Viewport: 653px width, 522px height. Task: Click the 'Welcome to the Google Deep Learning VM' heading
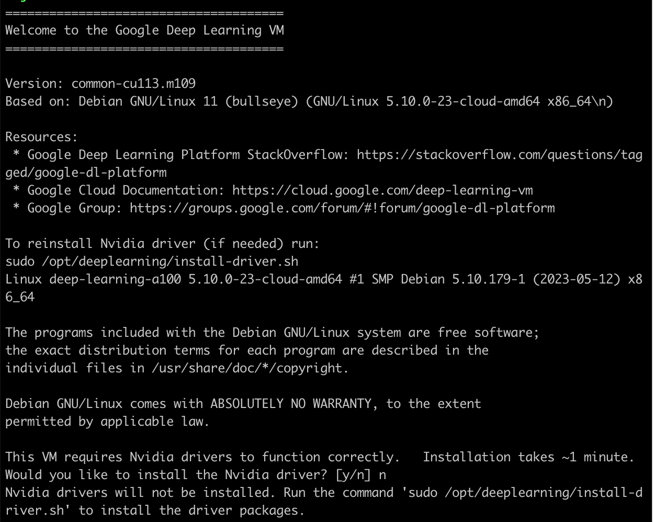pyautogui.click(x=144, y=30)
